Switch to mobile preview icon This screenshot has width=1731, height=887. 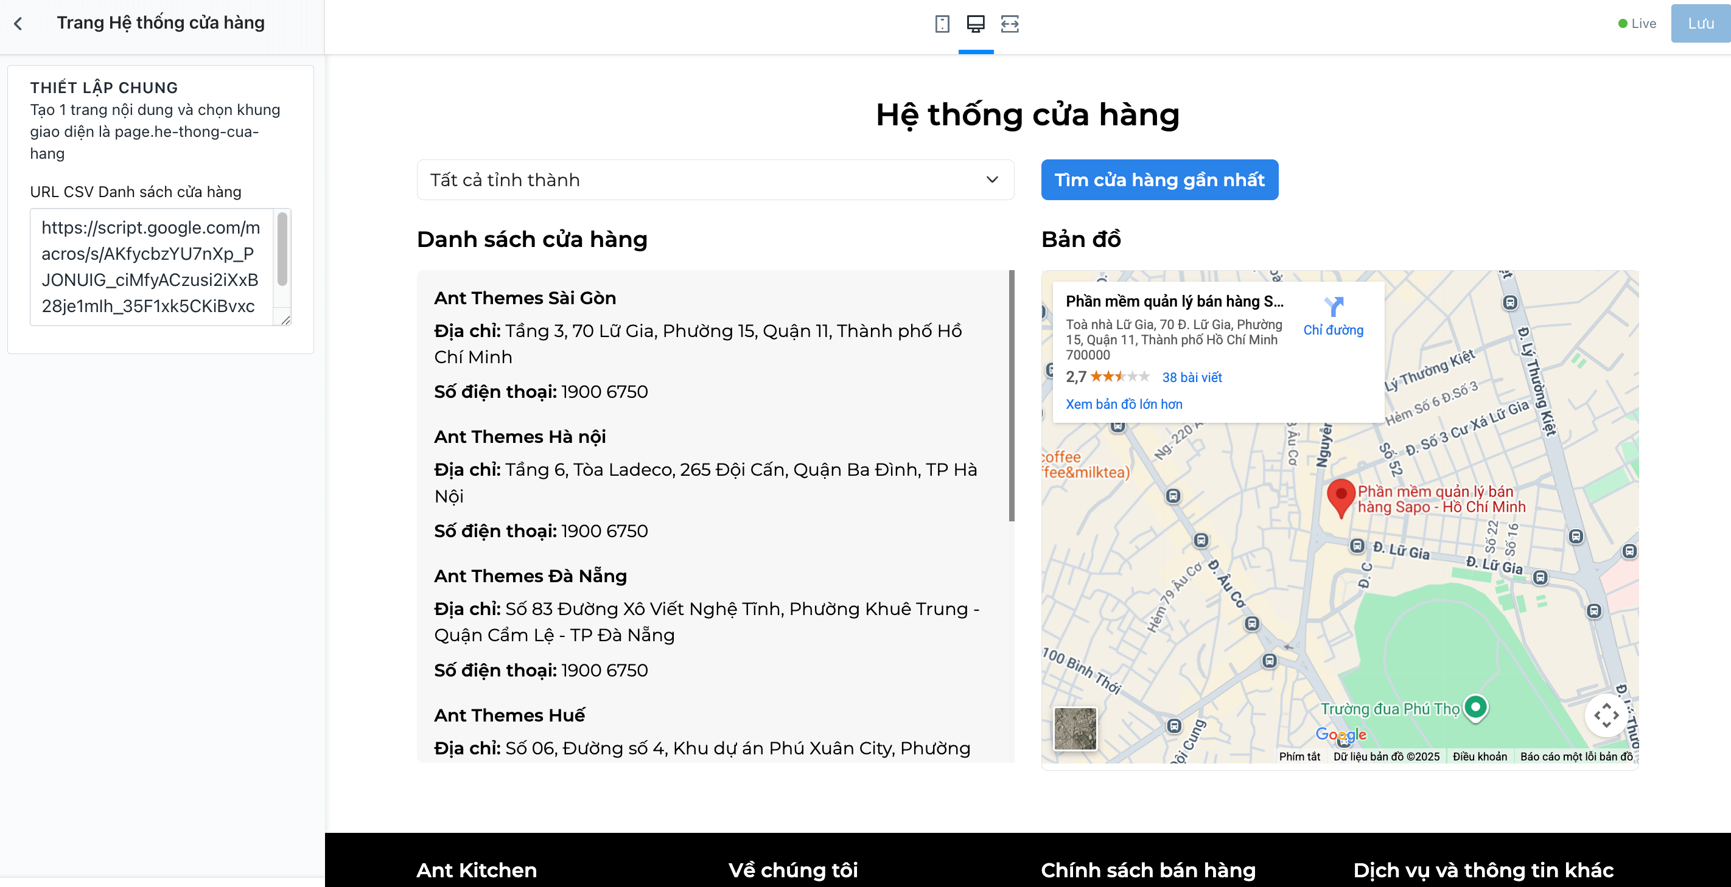coord(942,24)
